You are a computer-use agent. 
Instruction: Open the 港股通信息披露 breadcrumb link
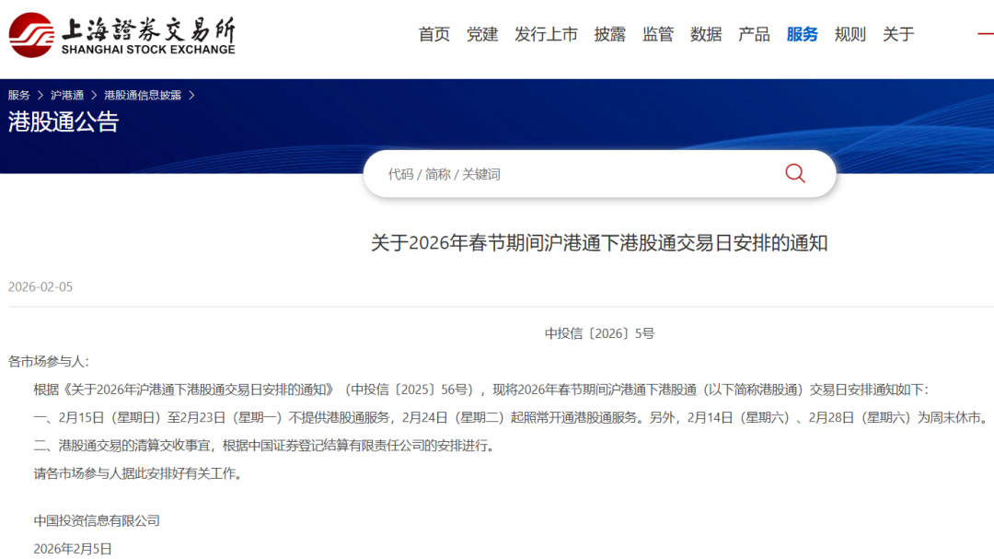[x=143, y=95]
